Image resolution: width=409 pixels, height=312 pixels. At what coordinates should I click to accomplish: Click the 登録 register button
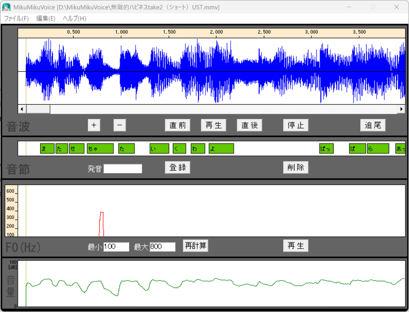tap(178, 167)
